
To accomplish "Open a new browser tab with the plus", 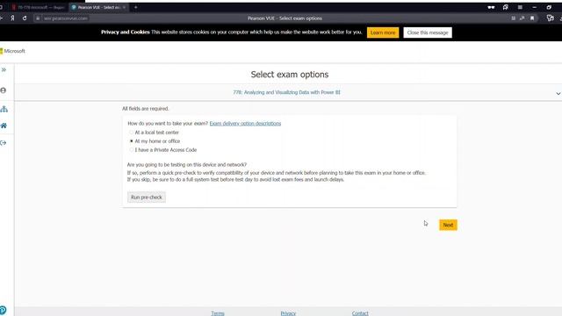I will pos(135,7).
